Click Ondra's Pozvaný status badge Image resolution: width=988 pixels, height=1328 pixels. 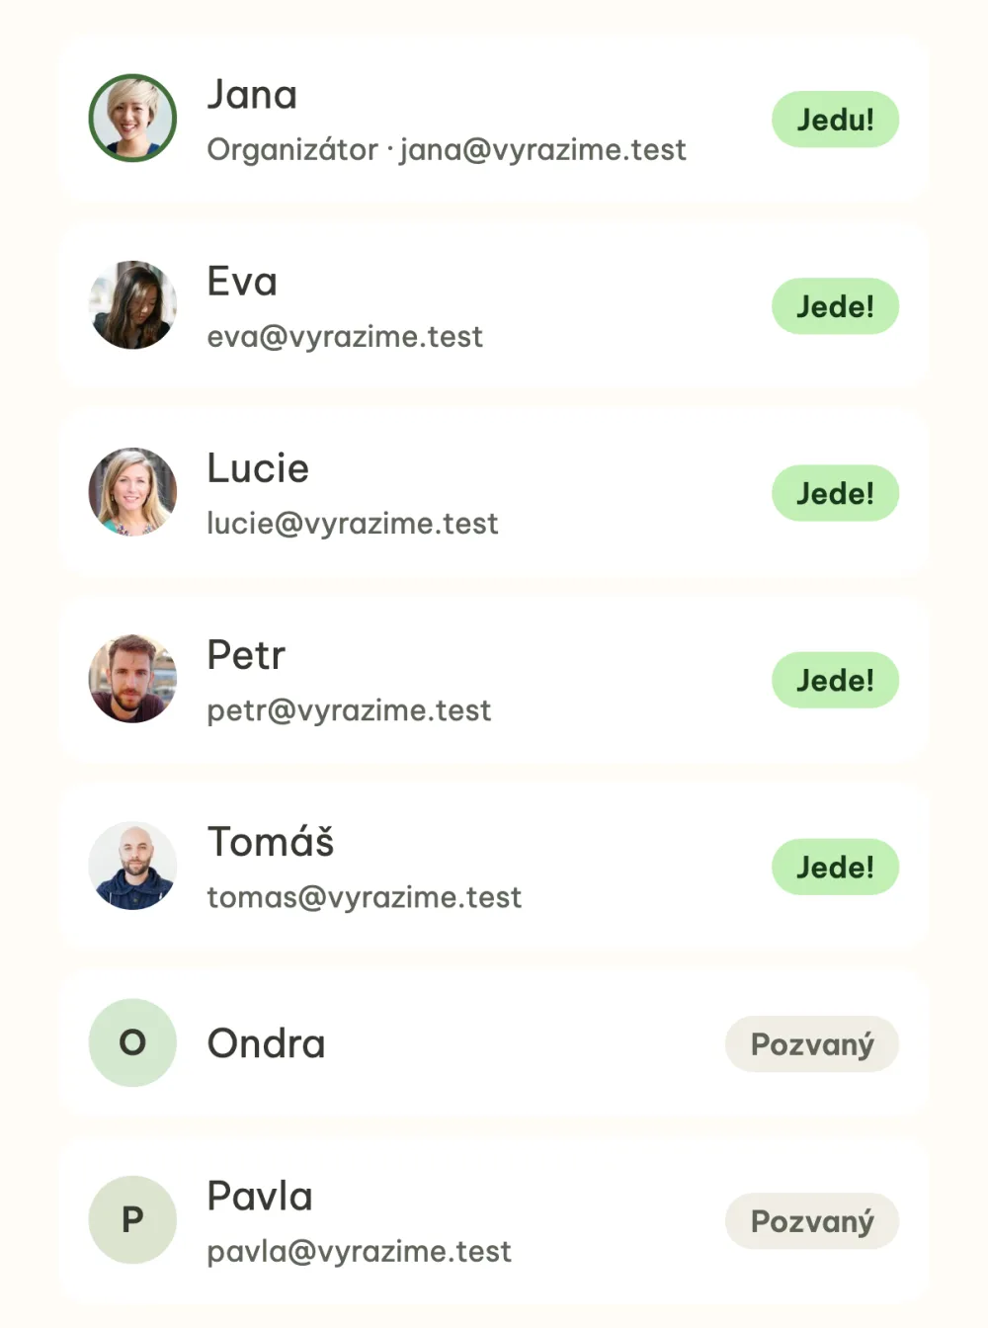(x=812, y=1044)
